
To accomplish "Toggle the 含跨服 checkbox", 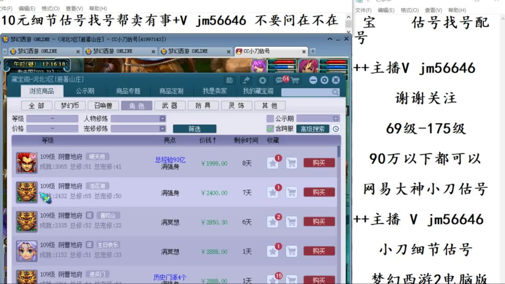I will point(270,129).
